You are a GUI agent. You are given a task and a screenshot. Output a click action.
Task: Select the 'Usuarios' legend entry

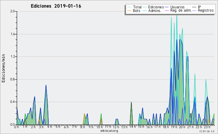[177, 7]
